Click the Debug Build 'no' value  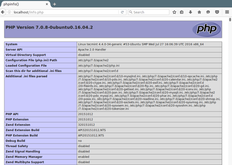(80, 141)
